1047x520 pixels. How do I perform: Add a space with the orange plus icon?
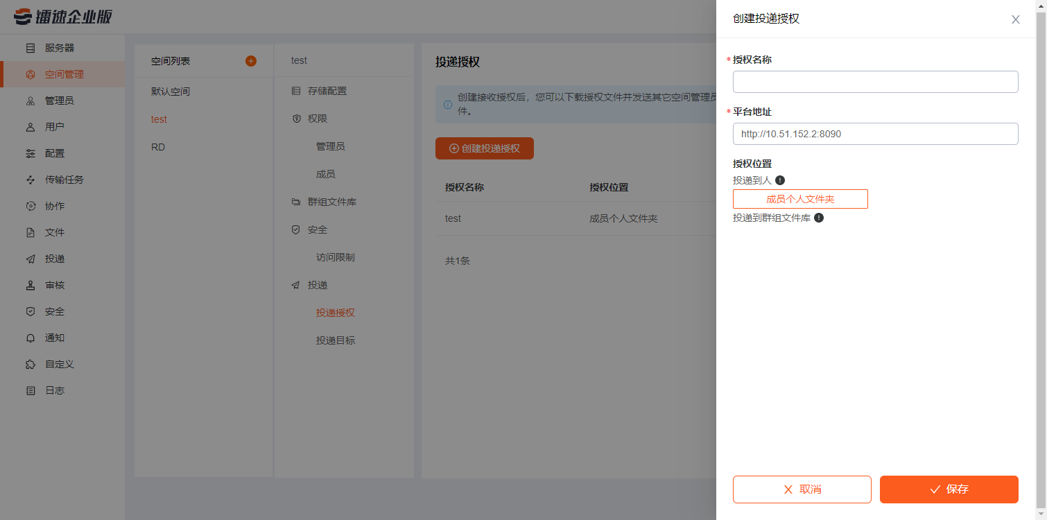[251, 61]
